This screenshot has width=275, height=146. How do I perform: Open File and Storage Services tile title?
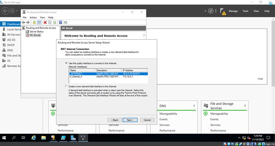(x=222, y=106)
